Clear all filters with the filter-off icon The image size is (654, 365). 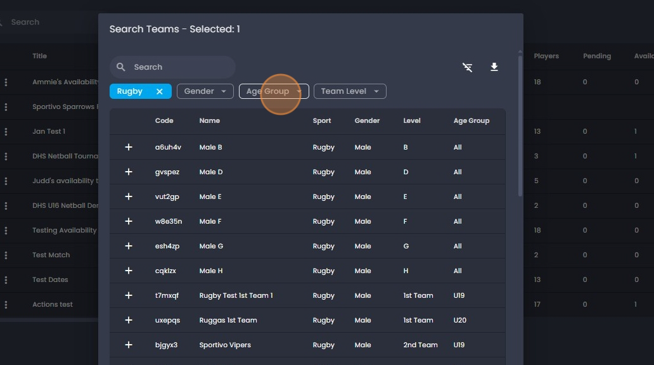pos(468,67)
